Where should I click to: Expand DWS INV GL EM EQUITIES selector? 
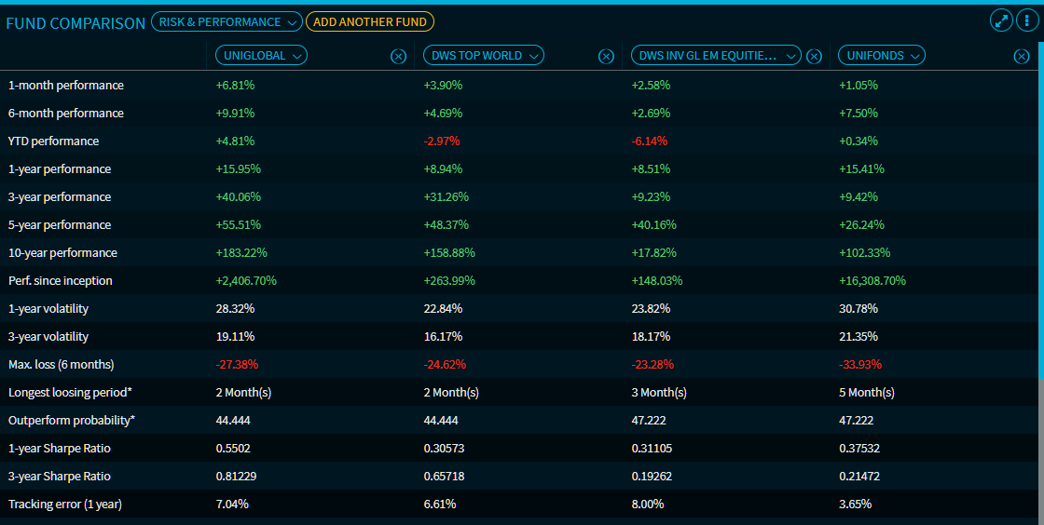(x=715, y=56)
